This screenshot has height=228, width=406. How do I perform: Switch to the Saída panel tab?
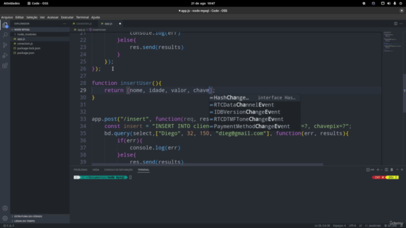coord(96,170)
